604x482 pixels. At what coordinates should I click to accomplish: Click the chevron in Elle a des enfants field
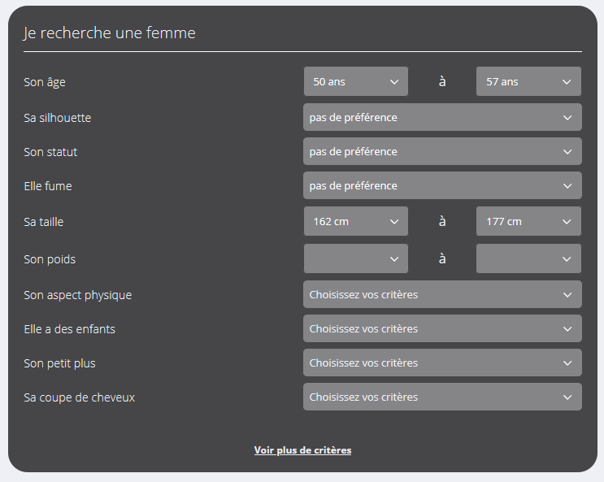tap(567, 329)
